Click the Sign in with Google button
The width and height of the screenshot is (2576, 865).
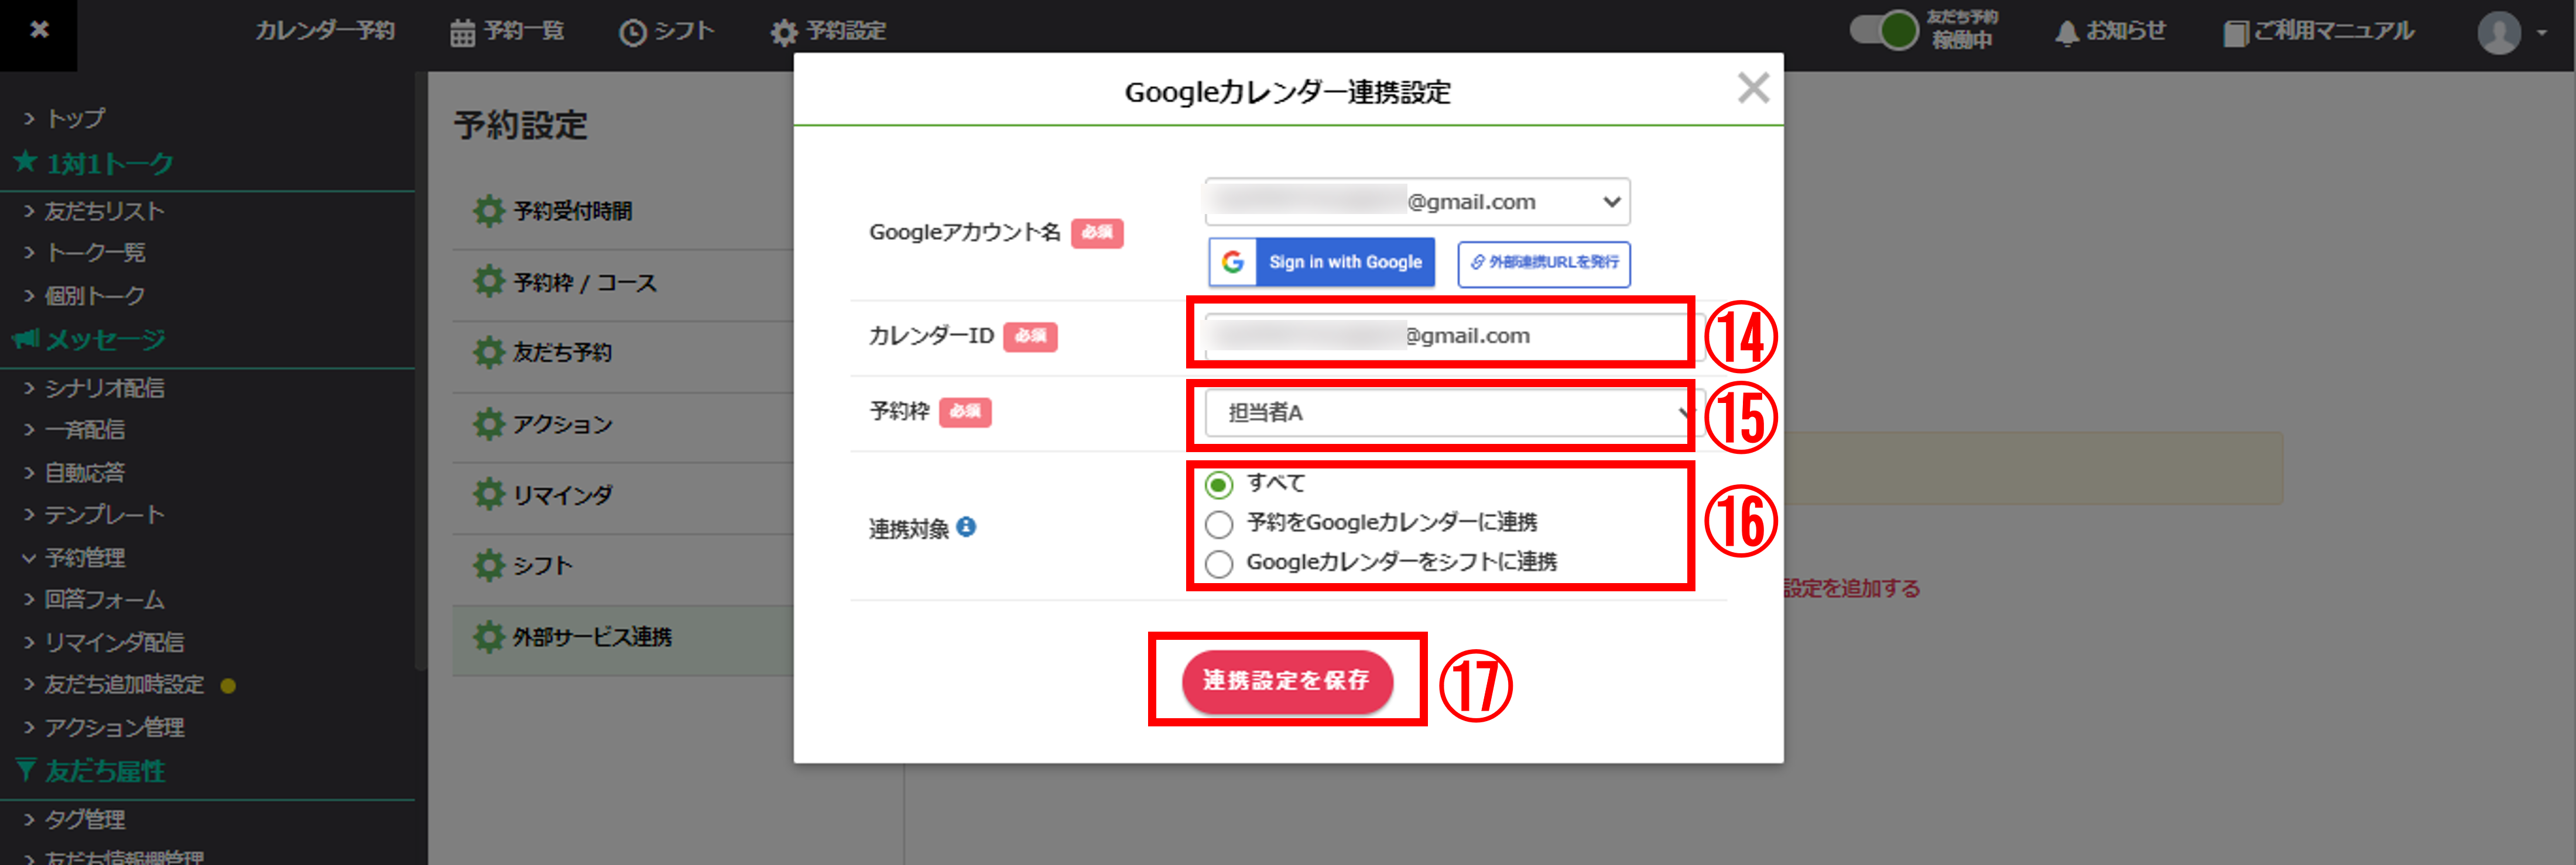(1322, 261)
